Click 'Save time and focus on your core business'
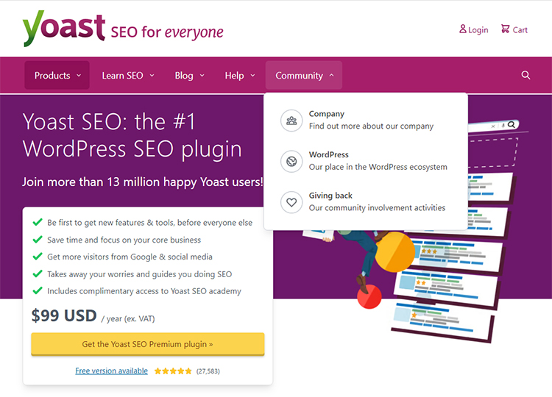Image resolution: width=552 pixels, height=397 pixels. [124, 240]
